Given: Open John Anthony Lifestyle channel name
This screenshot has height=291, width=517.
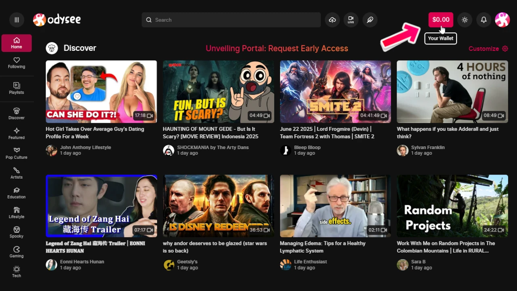Looking at the screenshot, I should (x=86, y=148).
